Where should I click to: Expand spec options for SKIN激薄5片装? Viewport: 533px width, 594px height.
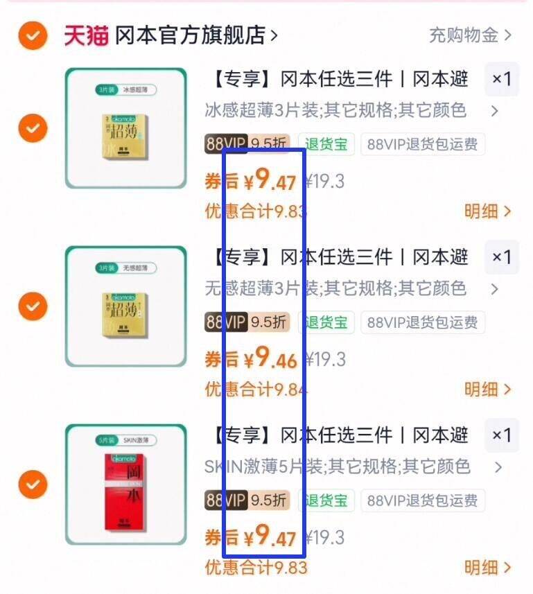click(353, 466)
